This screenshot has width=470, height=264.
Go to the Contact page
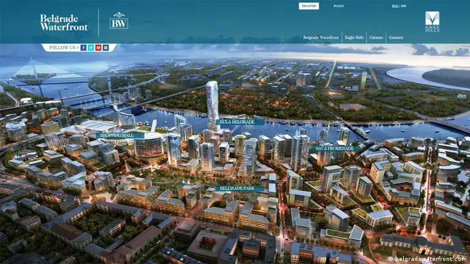[396, 38]
